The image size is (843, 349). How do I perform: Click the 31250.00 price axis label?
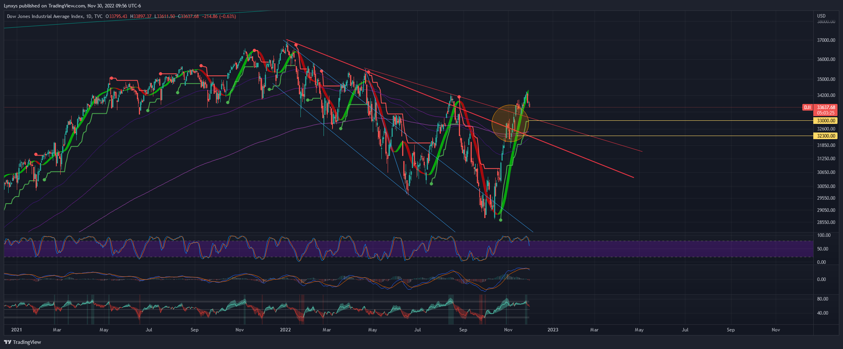[826, 159]
